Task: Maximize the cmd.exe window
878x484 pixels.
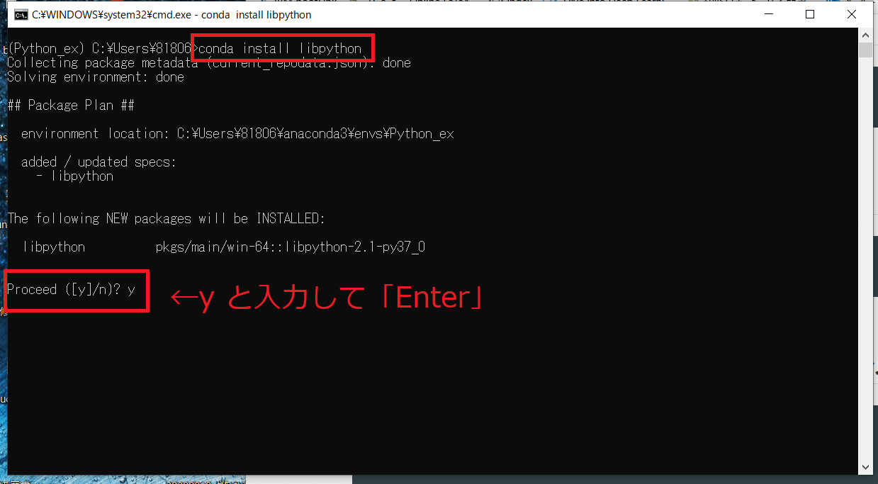Action: [x=810, y=14]
